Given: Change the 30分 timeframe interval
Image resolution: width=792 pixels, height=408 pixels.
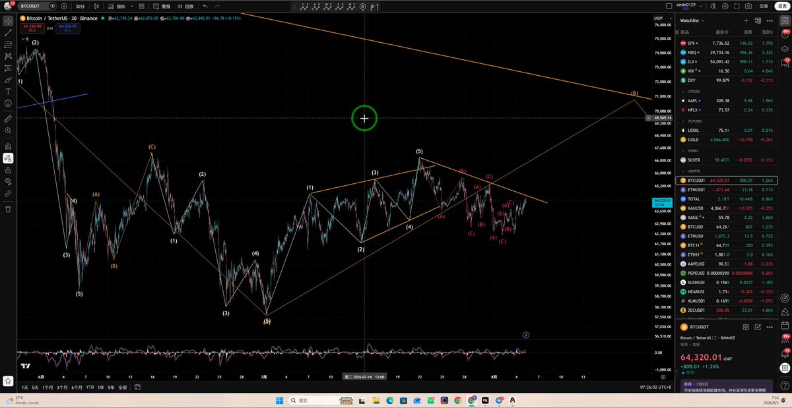Looking at the screenshot, I should (80, 6).
